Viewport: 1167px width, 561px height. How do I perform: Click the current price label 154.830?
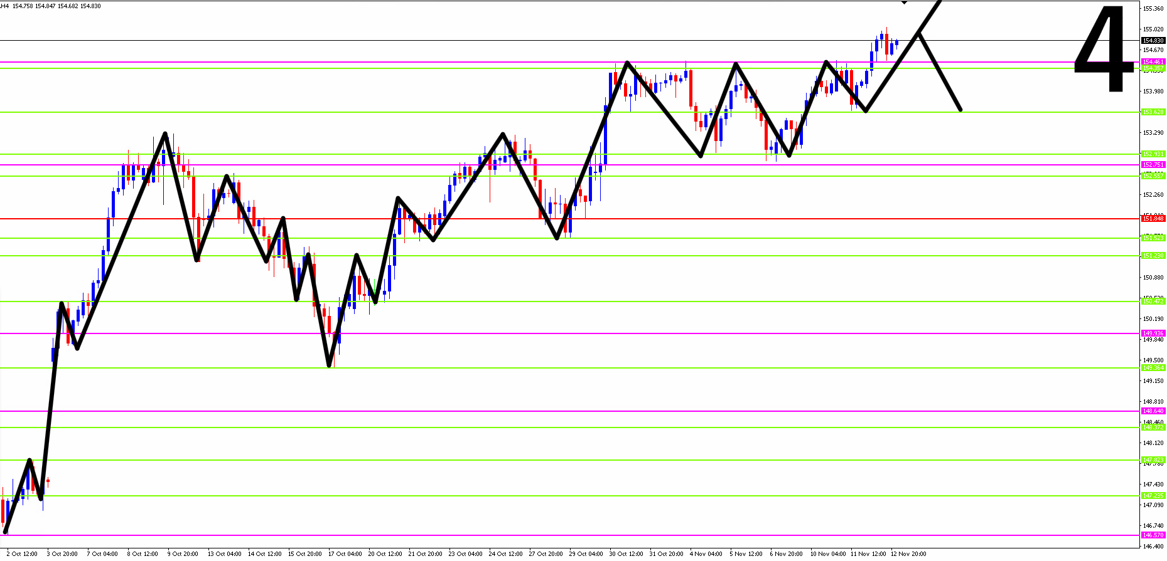(1153, 41)
